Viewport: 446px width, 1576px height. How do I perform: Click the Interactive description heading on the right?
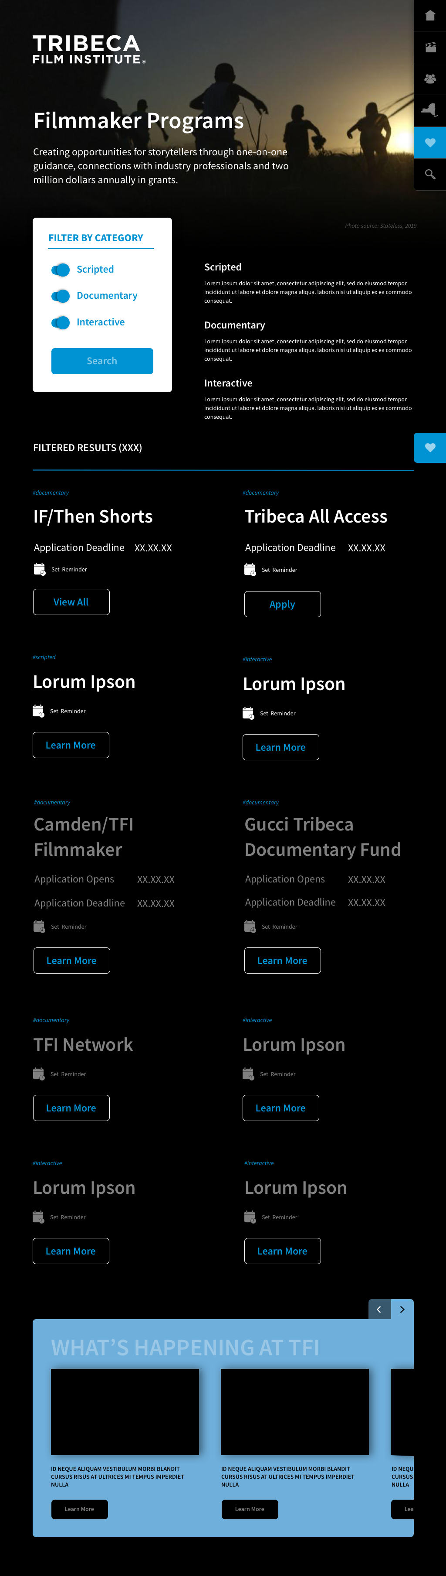pos(229,383)
